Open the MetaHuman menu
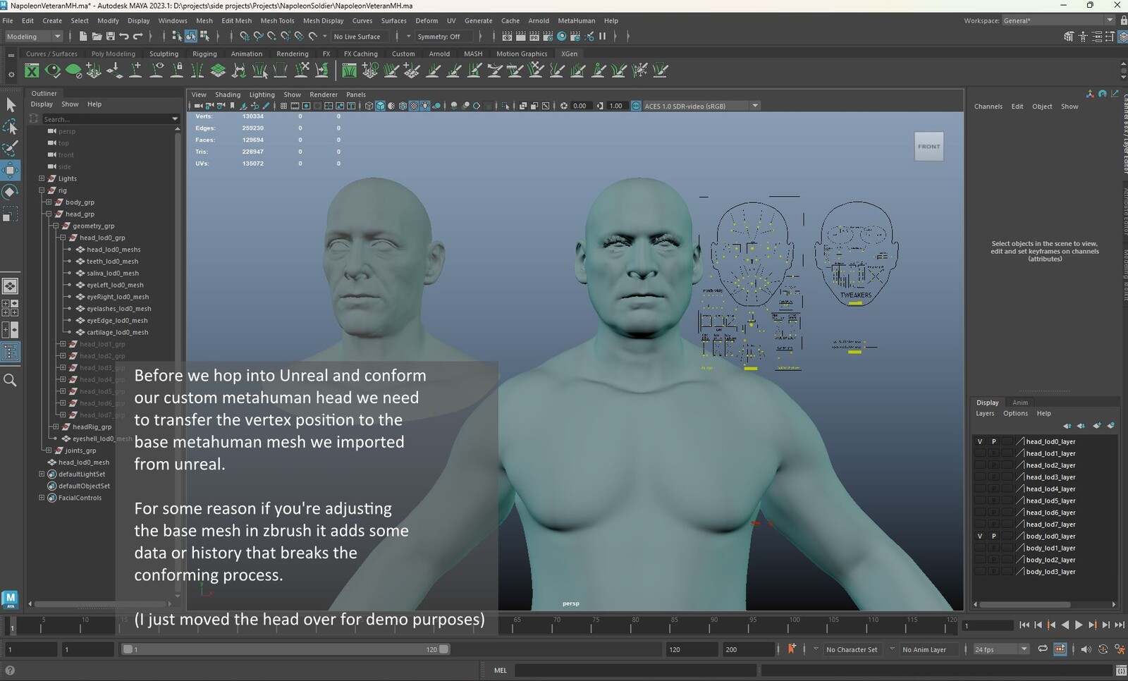 [x=576, y=20]
